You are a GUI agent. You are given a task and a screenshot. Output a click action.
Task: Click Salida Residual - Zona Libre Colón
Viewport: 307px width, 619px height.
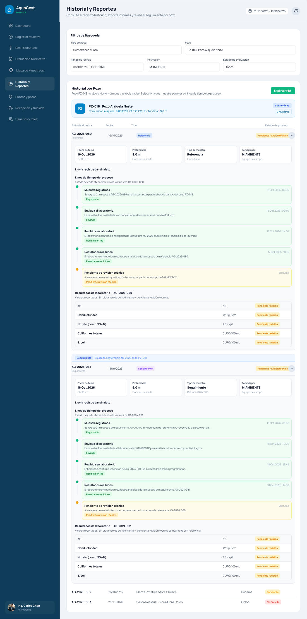(x=160, y=602)
